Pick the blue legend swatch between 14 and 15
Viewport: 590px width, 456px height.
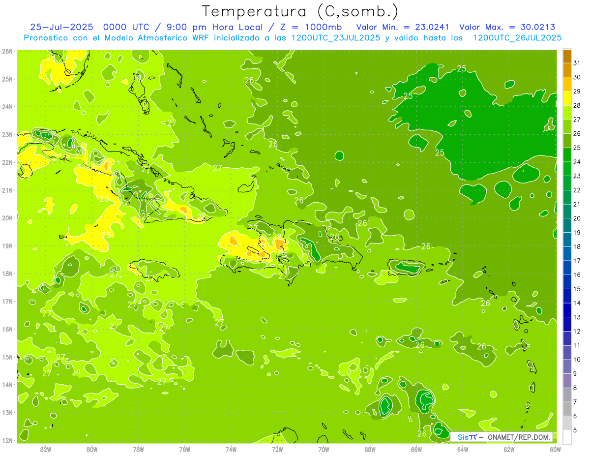pyautogui.click(x=567, y=296)
